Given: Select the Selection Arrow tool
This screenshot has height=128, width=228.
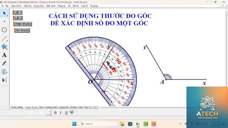Looking at the screenshot, I should point(5,13).
